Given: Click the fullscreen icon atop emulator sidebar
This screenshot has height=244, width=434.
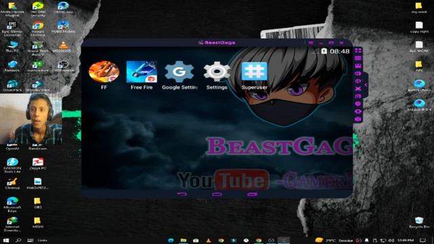Looking at the screenshot, I should point(358,50).
